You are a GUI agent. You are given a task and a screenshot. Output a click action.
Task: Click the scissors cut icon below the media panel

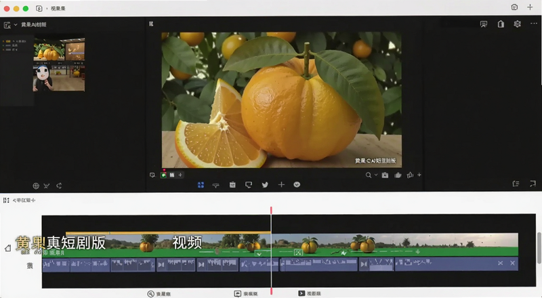[x=47, y=186]
